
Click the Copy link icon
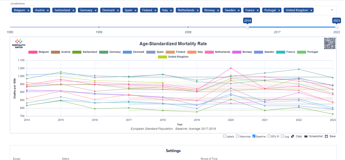292,136
